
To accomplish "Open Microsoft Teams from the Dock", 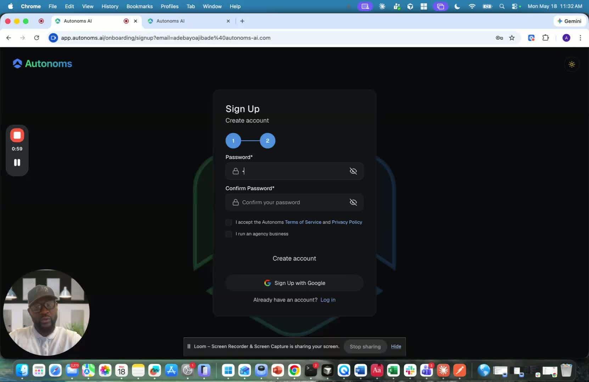I will [426, 370].
